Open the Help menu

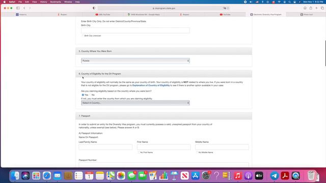[x=77, y=2]
